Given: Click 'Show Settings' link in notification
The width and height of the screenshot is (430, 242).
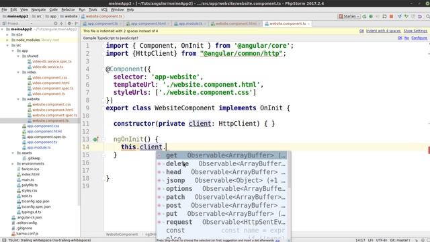Looking at the screenshot, I should [x=415, y=31].
